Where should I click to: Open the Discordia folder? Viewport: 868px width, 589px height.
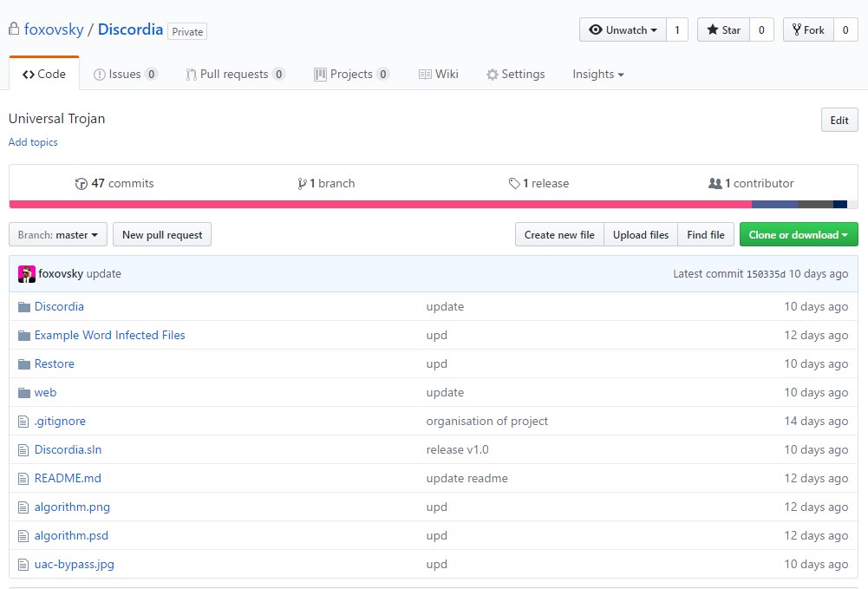59,307
